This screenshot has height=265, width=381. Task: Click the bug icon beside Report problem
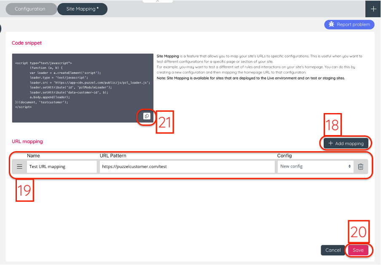331,24
